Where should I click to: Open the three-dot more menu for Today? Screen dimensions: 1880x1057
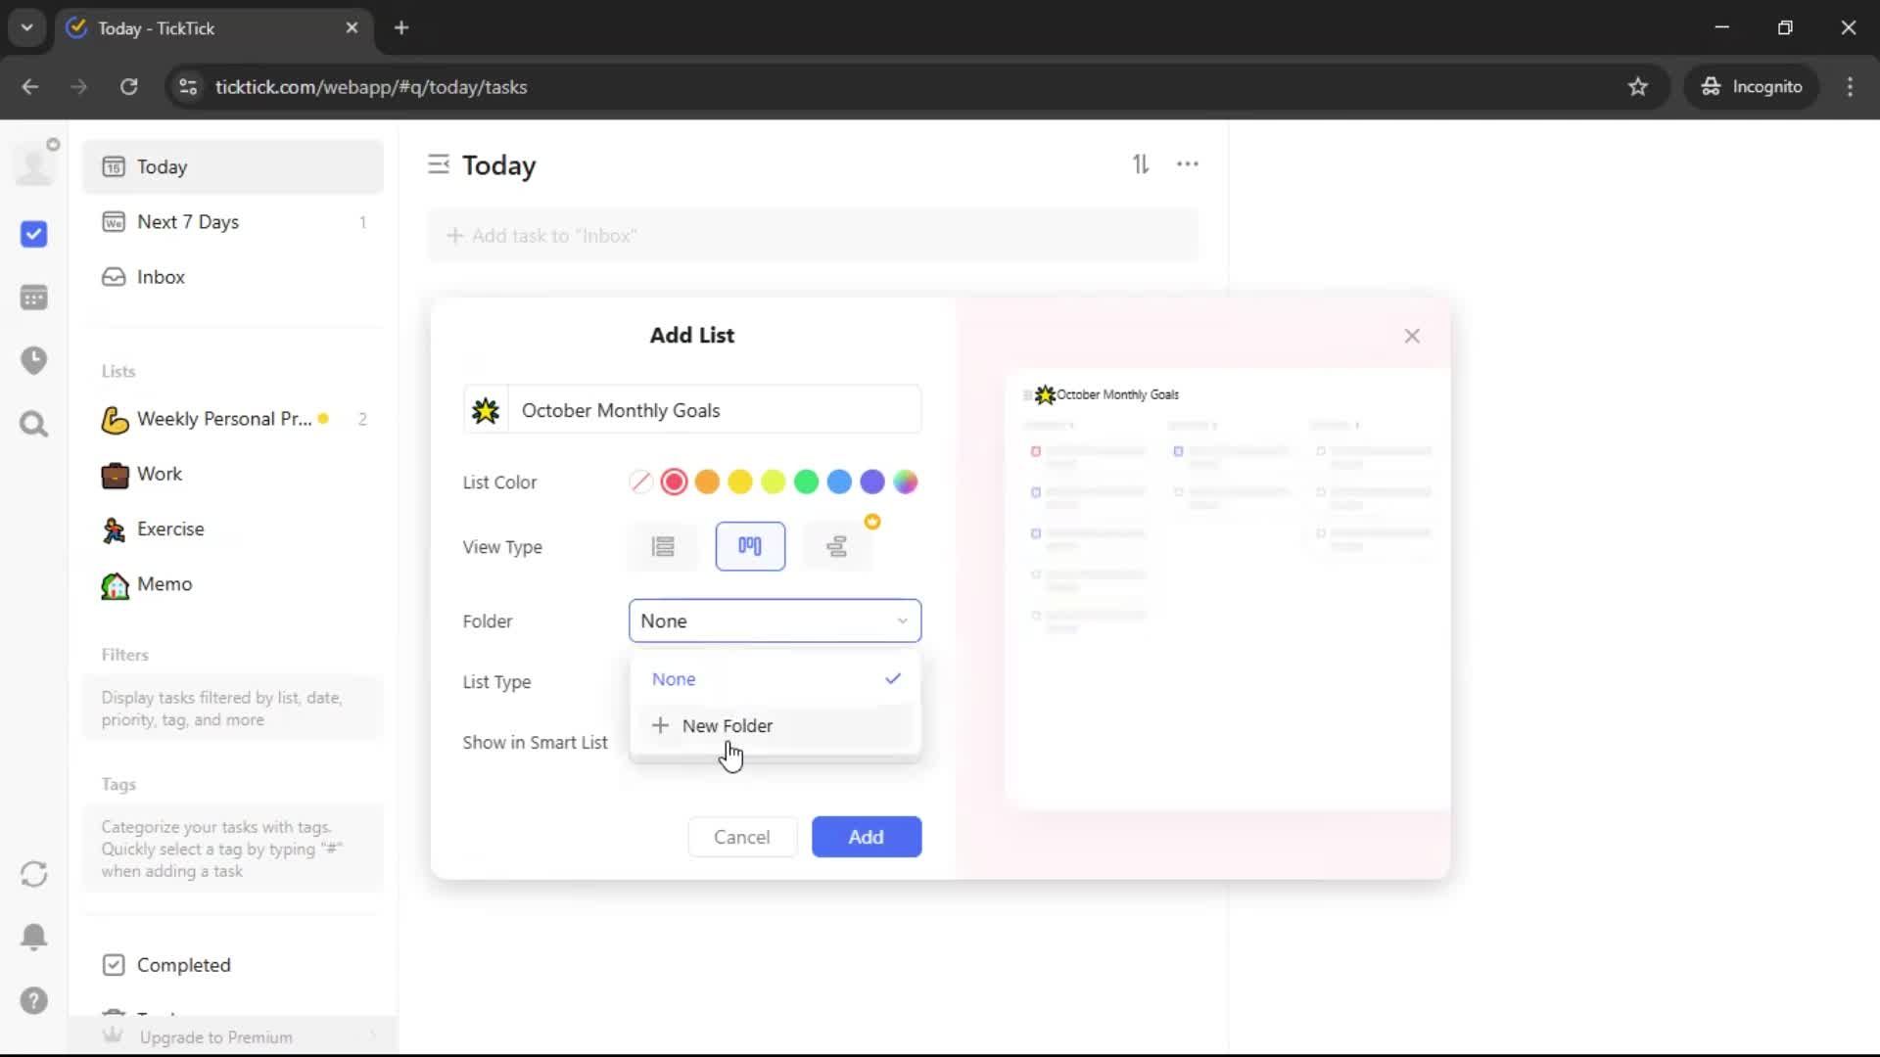pos(1188,164)
